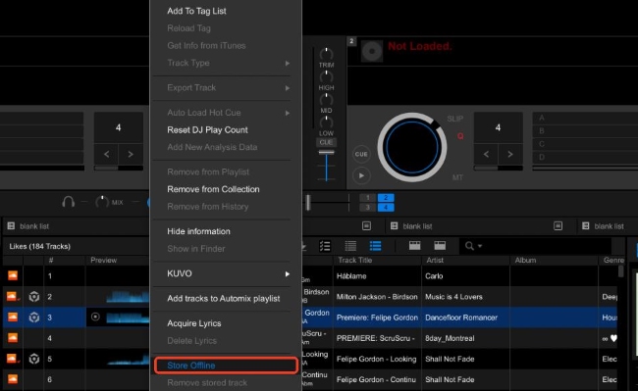The height and width of the screenshot is (391, 638).
Task: Increase beat loop size on deck 2
Action: 510,154
